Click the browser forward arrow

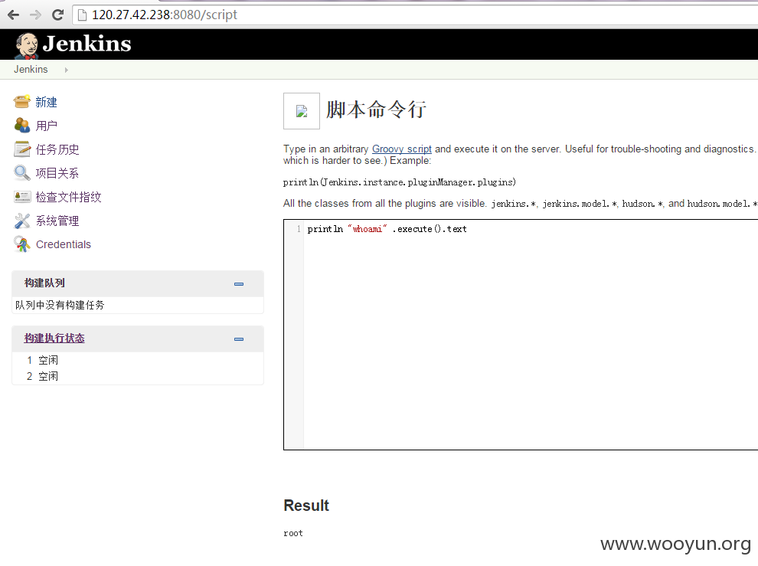[x=35, y=15]
